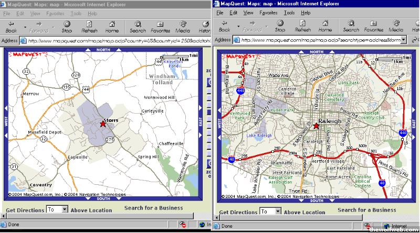This screenshot has height=233, width=420.
Task: Click Stop in the Raleigh window toolbar
Action: pos(280,26)
